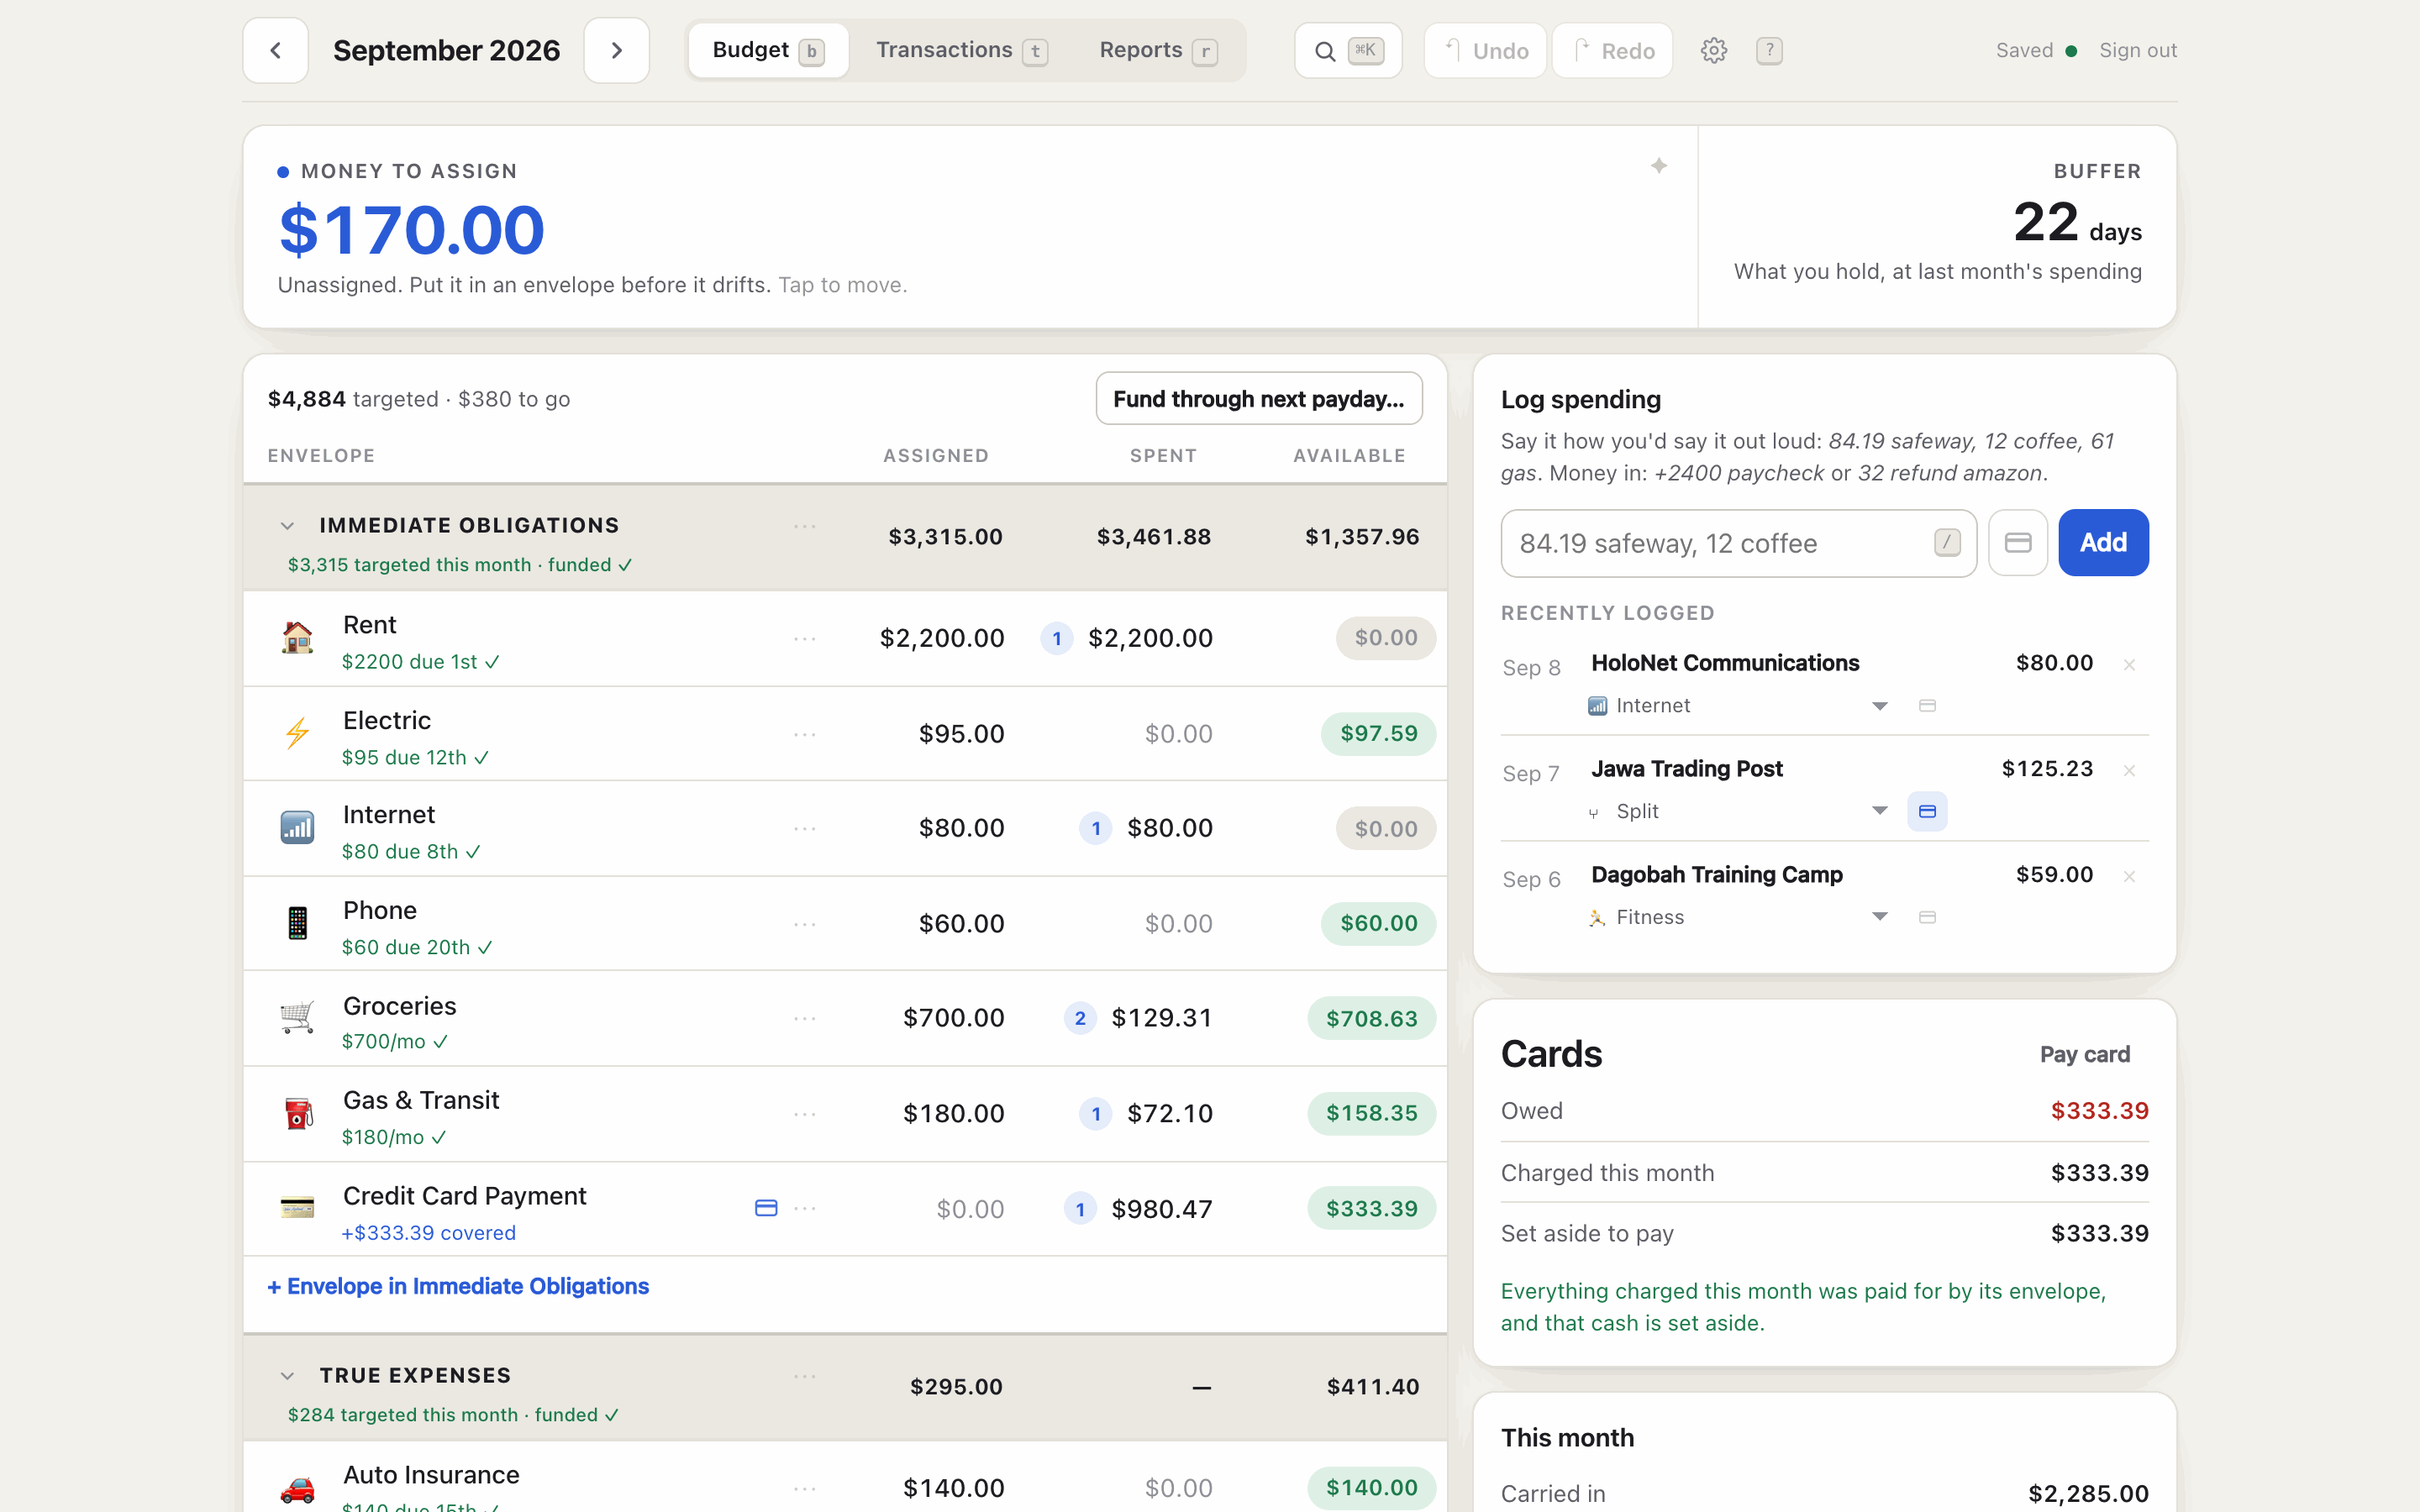Click Gas & Transit available $158.35 pill

1371,1113
